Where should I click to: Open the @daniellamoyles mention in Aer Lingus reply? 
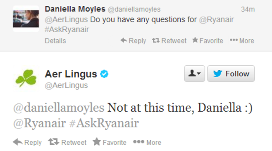pyautogui.click(x=59, y=108)
